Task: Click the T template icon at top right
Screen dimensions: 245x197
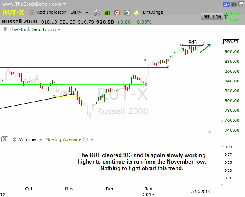Action: 234,5
